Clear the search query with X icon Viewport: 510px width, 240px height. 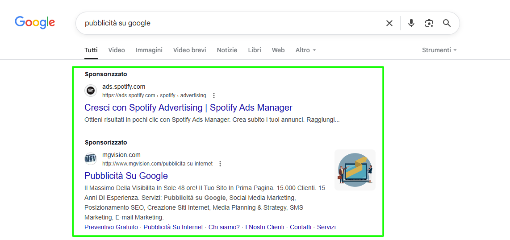coord(389,23)
